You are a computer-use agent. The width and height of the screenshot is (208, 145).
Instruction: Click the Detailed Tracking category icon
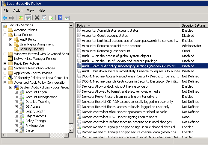pyautogui.click(x=22, y=102)
